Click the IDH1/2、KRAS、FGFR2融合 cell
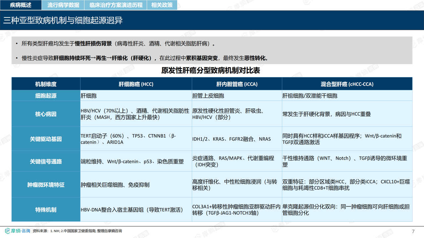 click(232, 139)
